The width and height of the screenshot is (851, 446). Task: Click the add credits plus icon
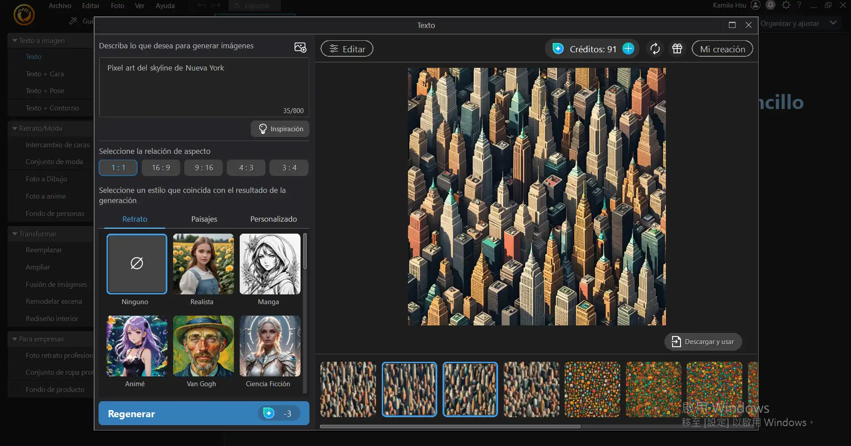[628, 49]
